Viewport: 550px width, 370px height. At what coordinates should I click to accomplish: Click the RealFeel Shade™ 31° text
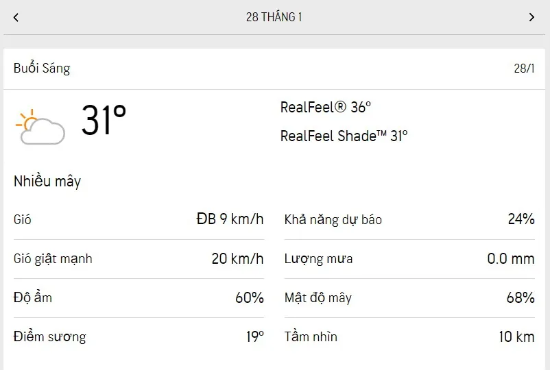tap(344, 136)
